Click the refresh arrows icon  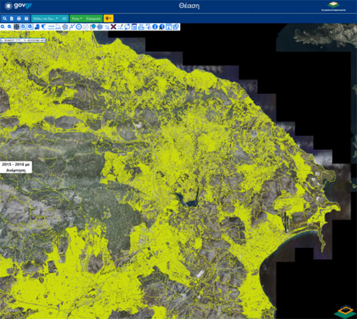(127, 27)
